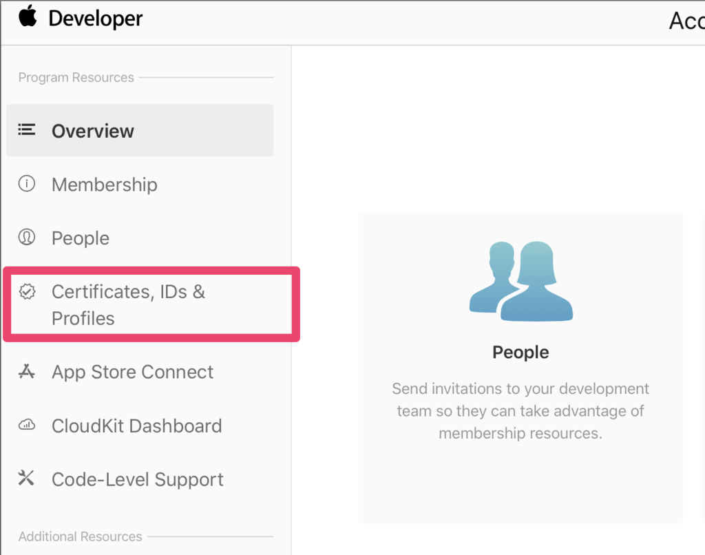Open People in the sidebar
This screenshot has height=555, width=705.
pyautogui.click(x=81, y=238)
